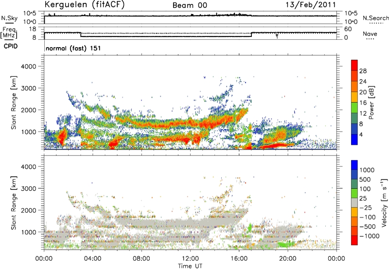Click the frequency step-up line at 17:00 UT

(251, 34)
